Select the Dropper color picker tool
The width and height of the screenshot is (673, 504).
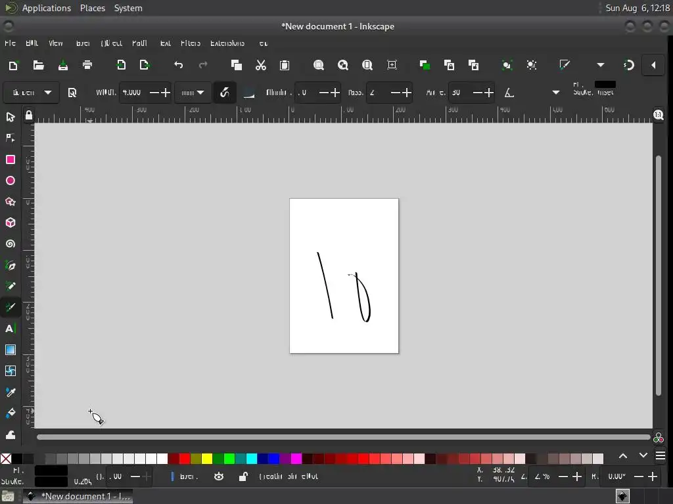(11, 392)
